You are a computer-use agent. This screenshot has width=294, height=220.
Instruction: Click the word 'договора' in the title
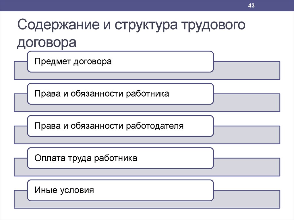[47, 42]
